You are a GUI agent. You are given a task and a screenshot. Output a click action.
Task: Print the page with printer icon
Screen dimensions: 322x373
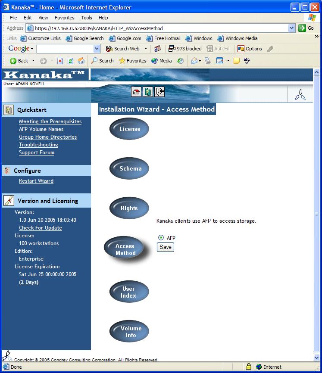[207, 61]
